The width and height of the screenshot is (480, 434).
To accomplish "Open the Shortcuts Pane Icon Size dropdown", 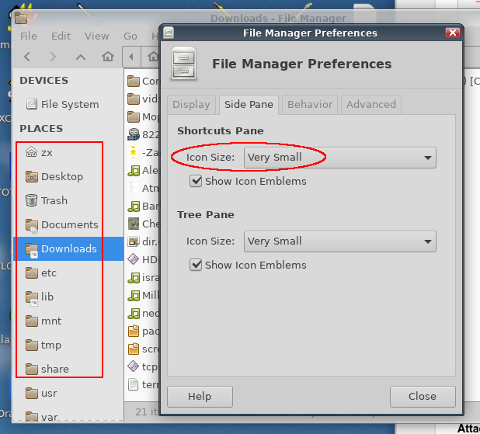I will point(339,157).
